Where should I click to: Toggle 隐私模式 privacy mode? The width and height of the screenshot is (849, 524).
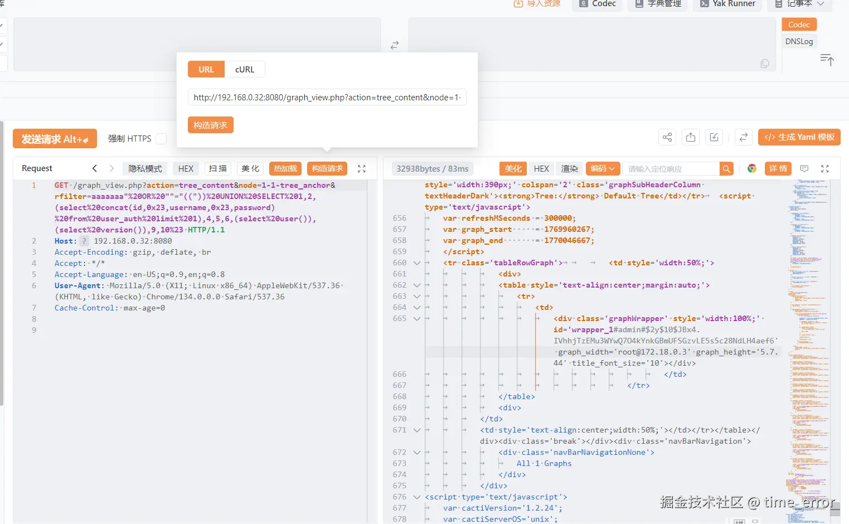[x=145, y=168]
